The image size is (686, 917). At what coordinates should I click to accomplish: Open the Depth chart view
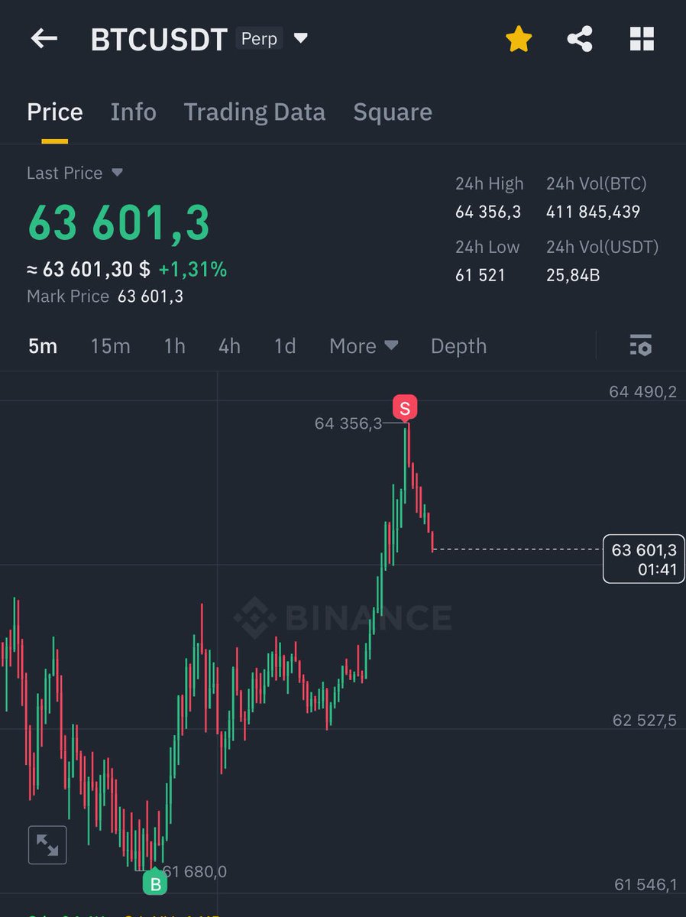[x=458, y=346]
